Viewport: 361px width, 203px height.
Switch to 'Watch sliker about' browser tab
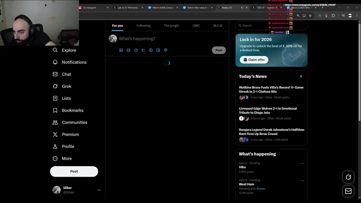coord(198,8)
